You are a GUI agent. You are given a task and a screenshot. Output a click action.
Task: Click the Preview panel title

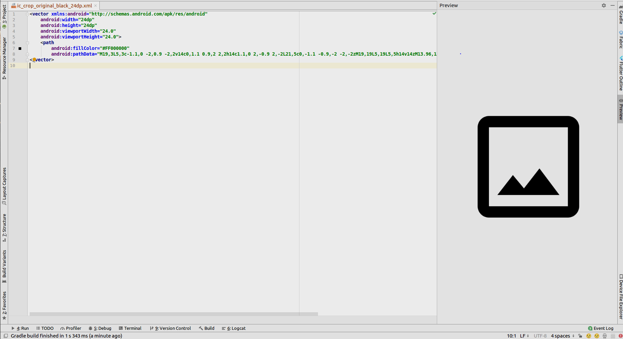coord(449,5)
